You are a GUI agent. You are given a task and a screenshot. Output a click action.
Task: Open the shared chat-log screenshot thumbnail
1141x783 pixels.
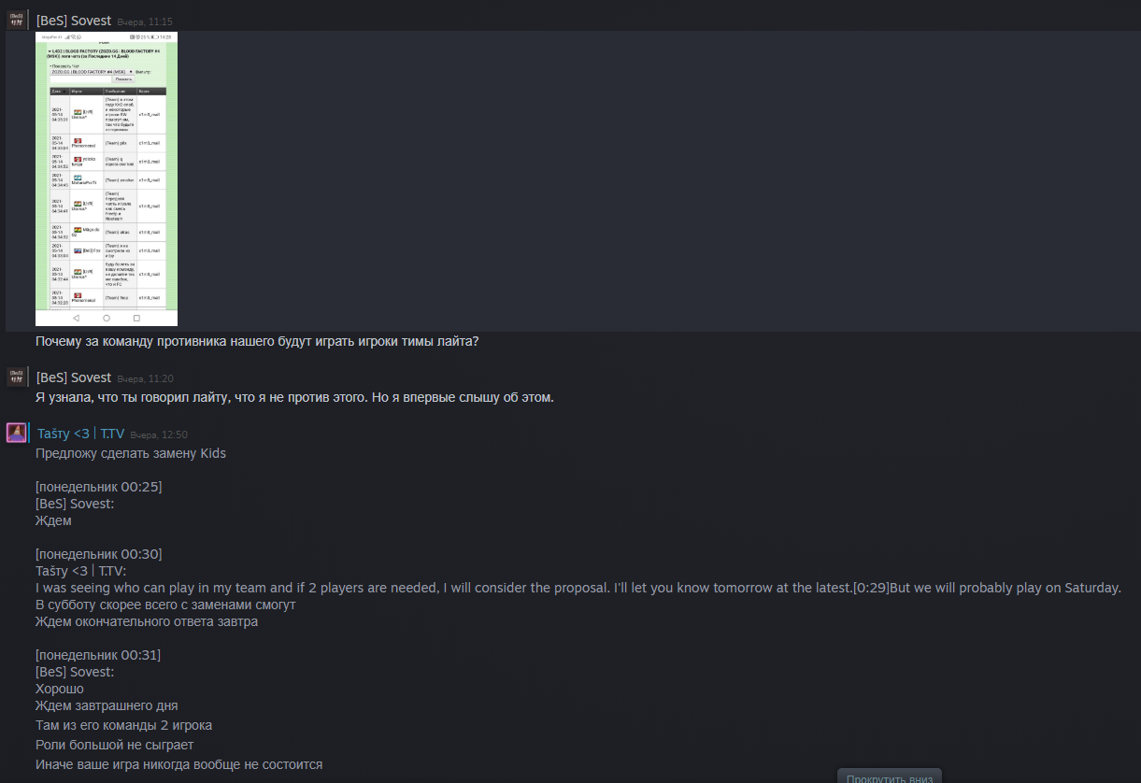click(107, 178)
